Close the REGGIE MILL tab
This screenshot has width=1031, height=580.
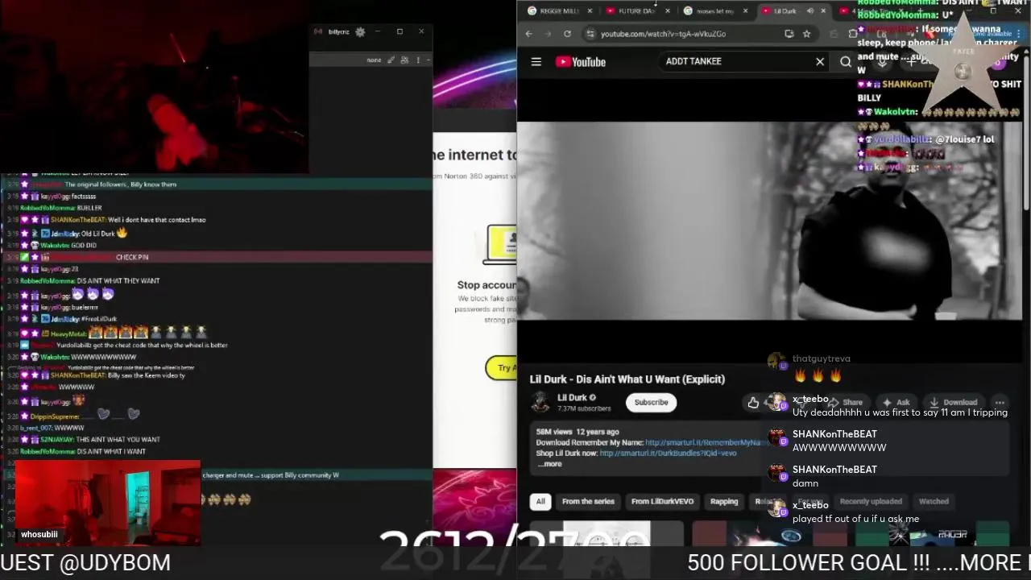(x=590, y=11)
